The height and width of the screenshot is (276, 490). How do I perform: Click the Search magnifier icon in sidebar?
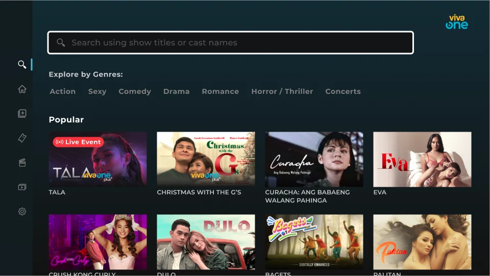click(x=22, y=64)
